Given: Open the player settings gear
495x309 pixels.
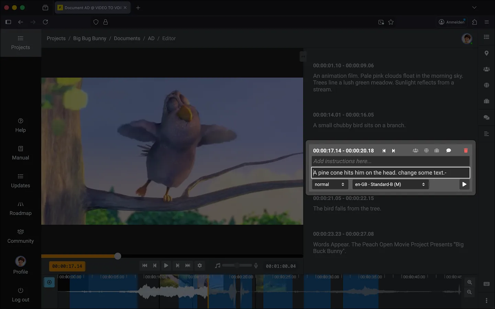Looking at the screenshot, I should [200, 265].
